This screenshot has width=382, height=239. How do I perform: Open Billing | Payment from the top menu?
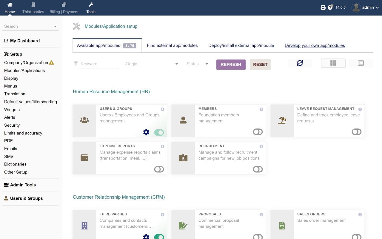pos(64,7)
